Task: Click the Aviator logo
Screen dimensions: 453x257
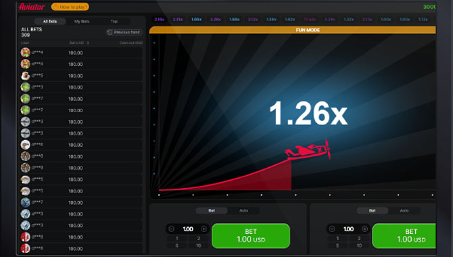Action: [32, 7]
